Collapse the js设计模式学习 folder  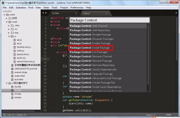coord(7,83)
